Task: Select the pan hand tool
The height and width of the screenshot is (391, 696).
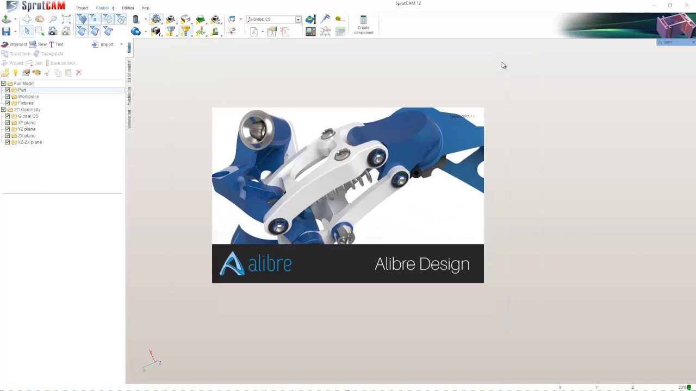Action: pyautogui.click(x=40, y=19)
